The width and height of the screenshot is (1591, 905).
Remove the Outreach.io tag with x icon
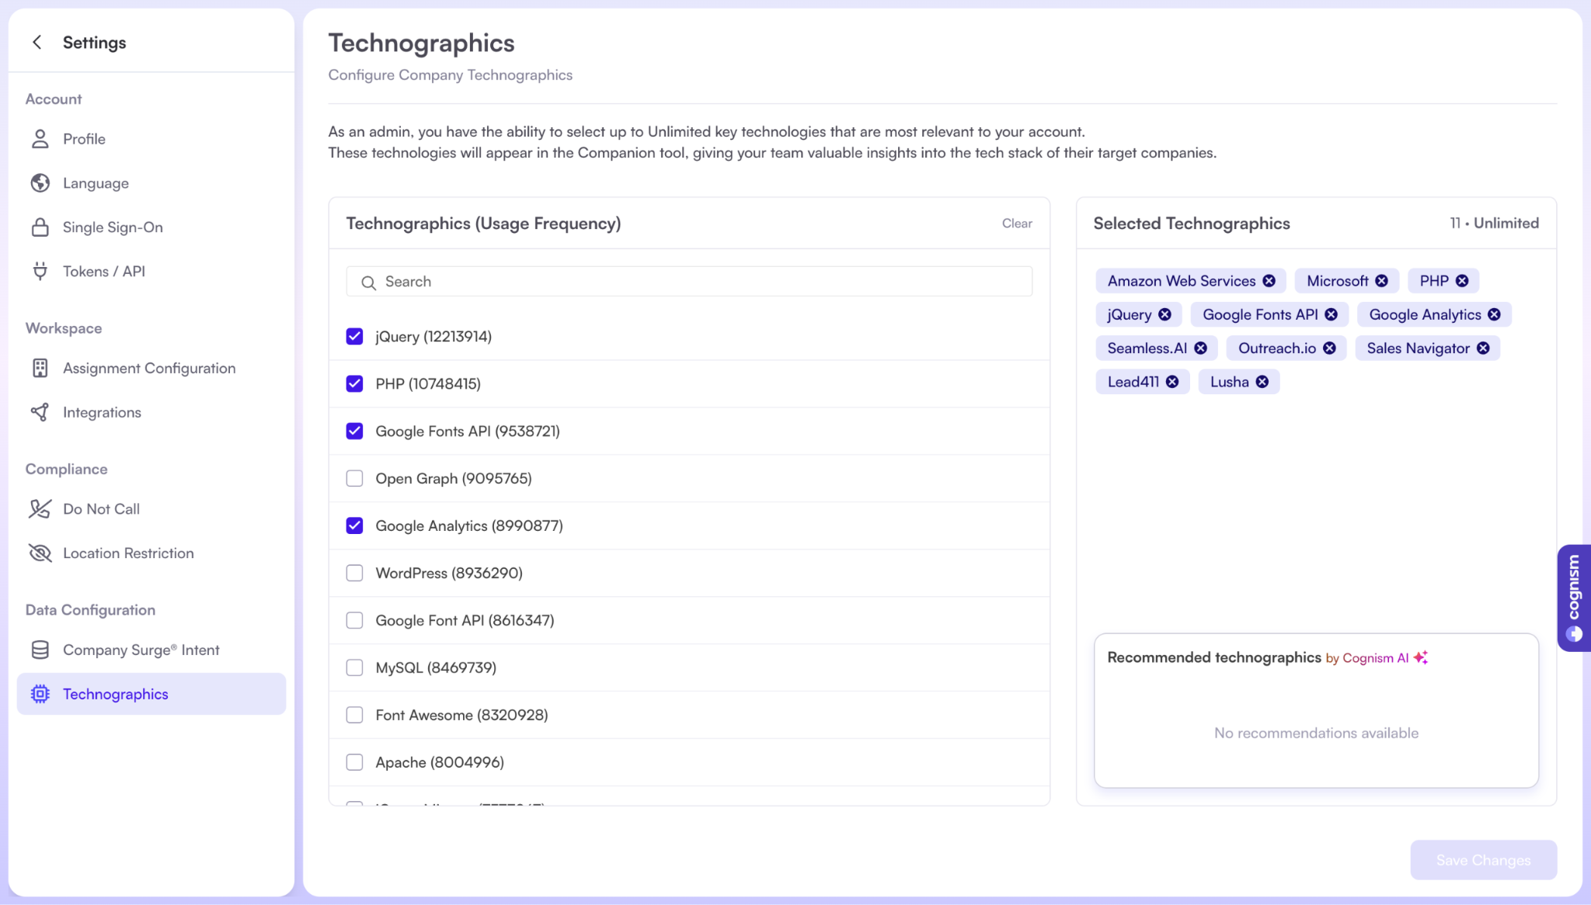tap(1329, 348)
